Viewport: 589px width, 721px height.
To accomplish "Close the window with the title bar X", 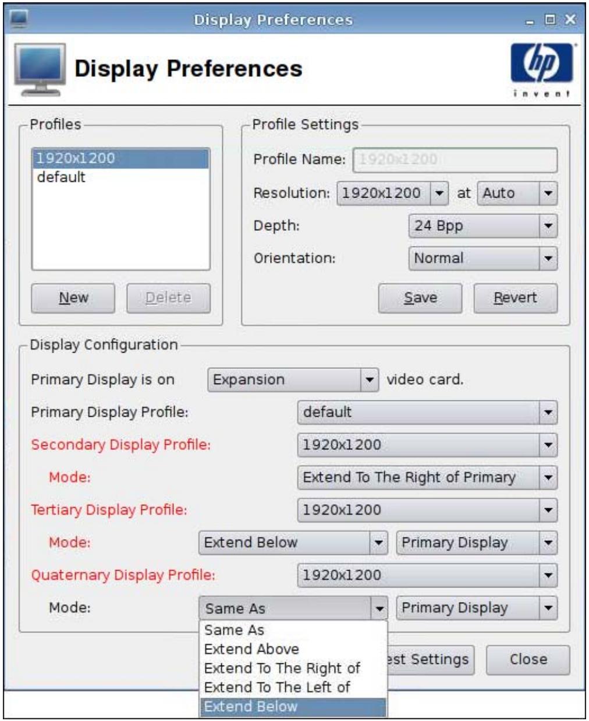I will (570, 20).
